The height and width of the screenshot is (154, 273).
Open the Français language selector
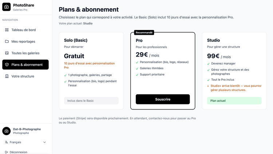[x=25, y=142]
